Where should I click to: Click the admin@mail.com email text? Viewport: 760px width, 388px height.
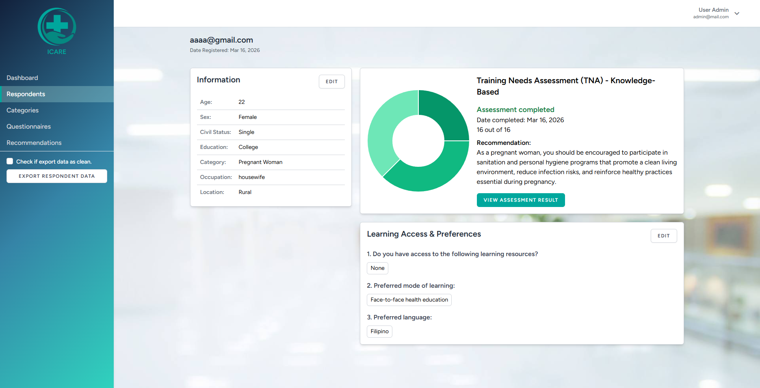tap(710, 17)
